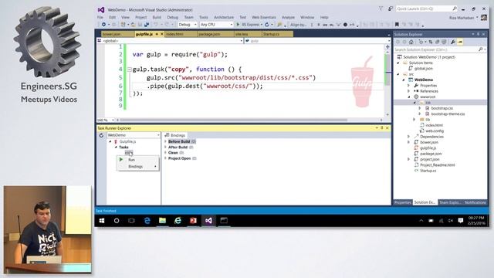Screen dimensions: 494x278
Task: Expand the After Build binding
Action: click(x=165, y=147)
